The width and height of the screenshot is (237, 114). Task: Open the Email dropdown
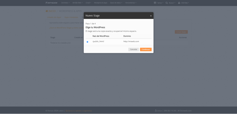click(x=88, y=3)
